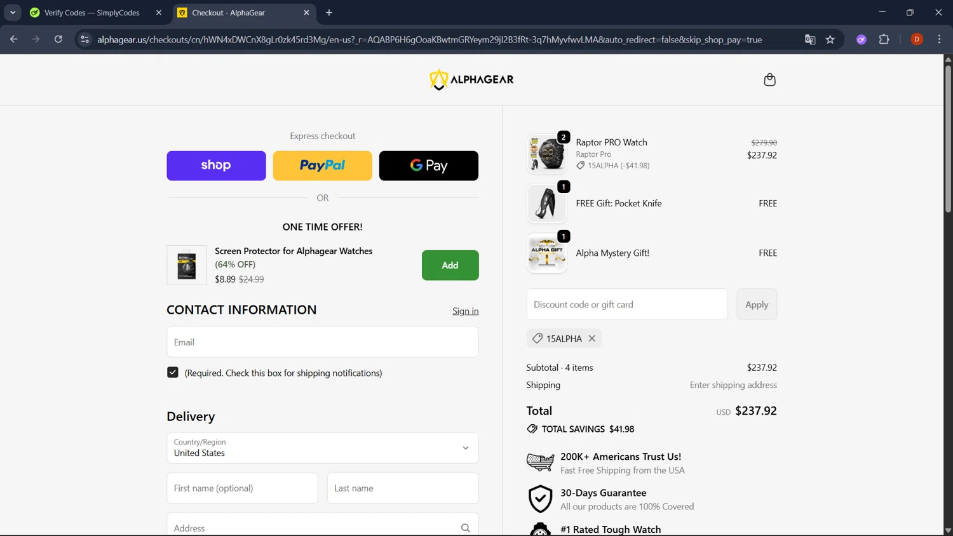Open the Chrome three-dot menu

coord(939,39)
